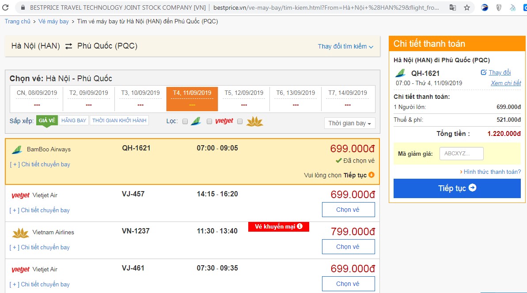527x293 pixels.
Task: Tick the Vietjet filter checkbox
Action: 209,121
